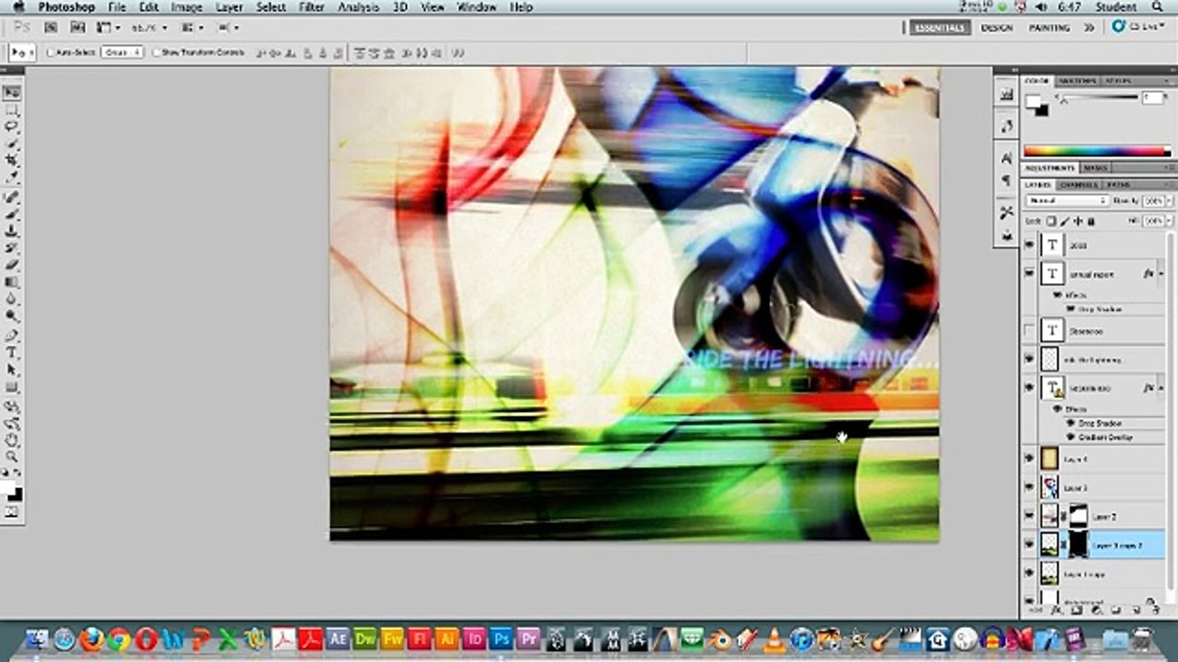Click the foreground color swatch in Color panel
Viewport: 1178px width, 662px height.
[x=1034, y=101]
